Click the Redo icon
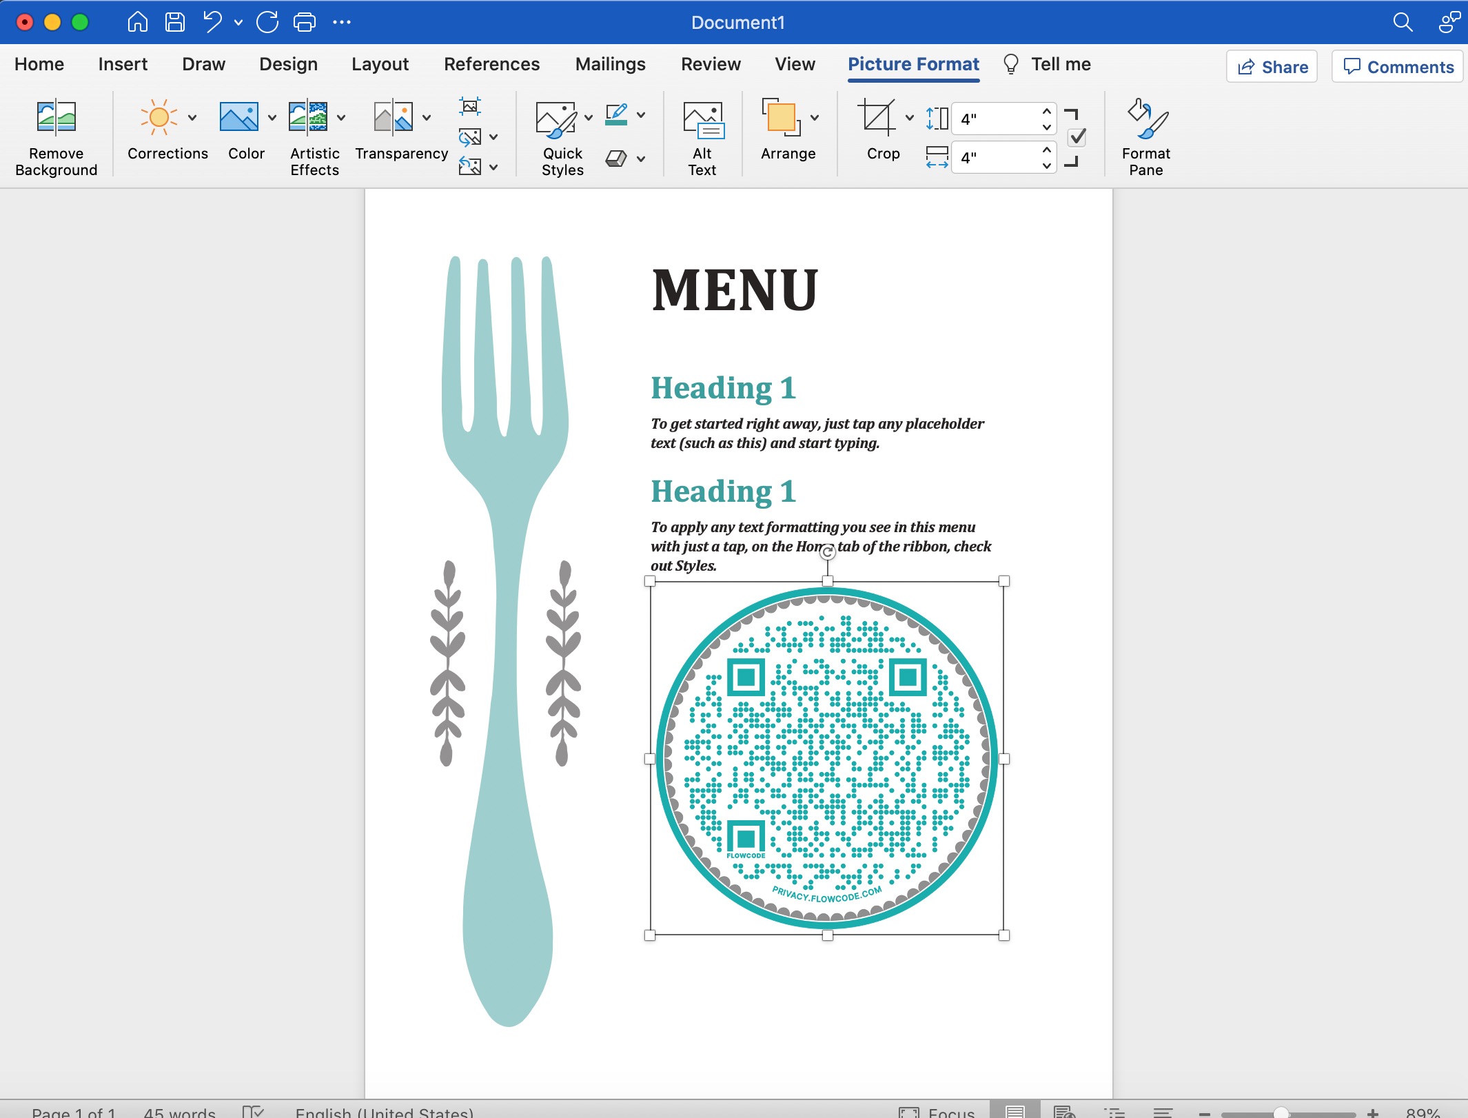1468x1118 pixels. point(267,22)
